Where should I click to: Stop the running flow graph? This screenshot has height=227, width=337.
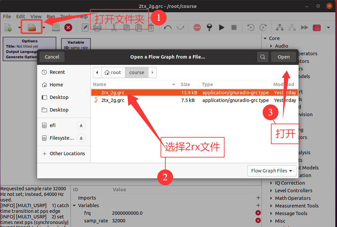click(234, 27)
